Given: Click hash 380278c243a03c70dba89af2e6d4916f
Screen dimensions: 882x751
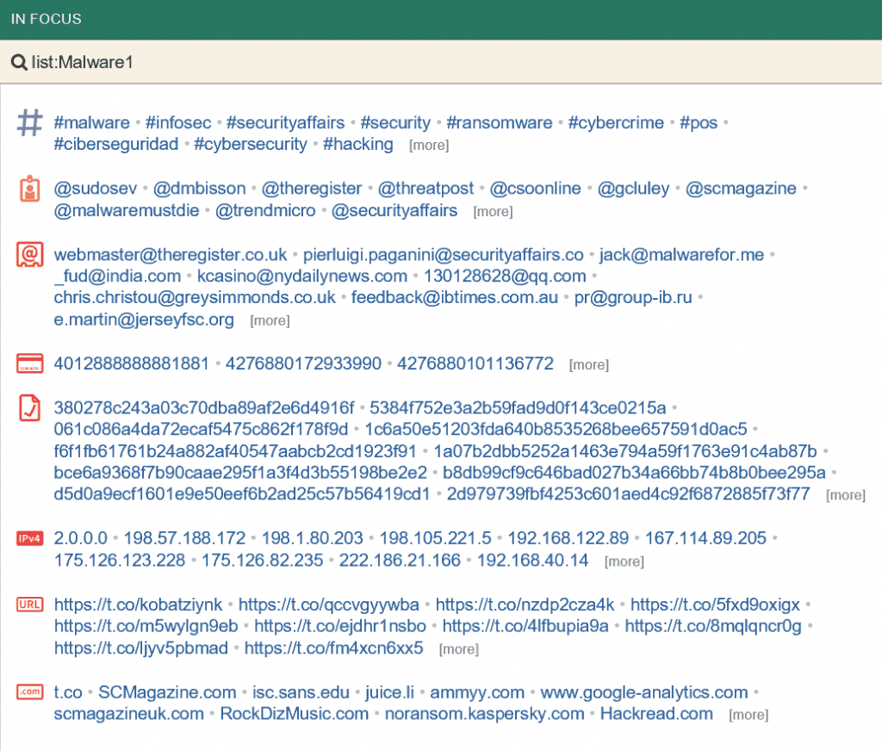Looking at the screenshot, I should (x=204, y=407).
